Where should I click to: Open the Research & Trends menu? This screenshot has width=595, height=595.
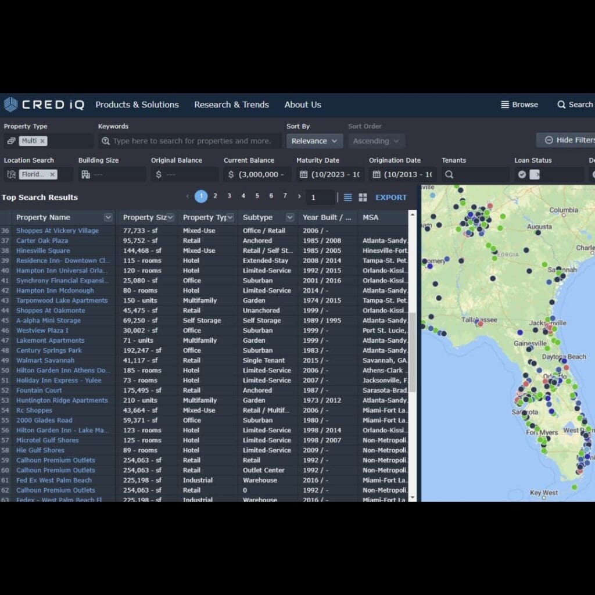pyautogui.click(x=231, y=105)
